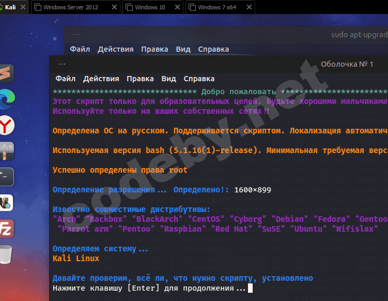Switch to the Kali VM tab
Viewport: 388px width, 301px height.
tap(10, 7)
